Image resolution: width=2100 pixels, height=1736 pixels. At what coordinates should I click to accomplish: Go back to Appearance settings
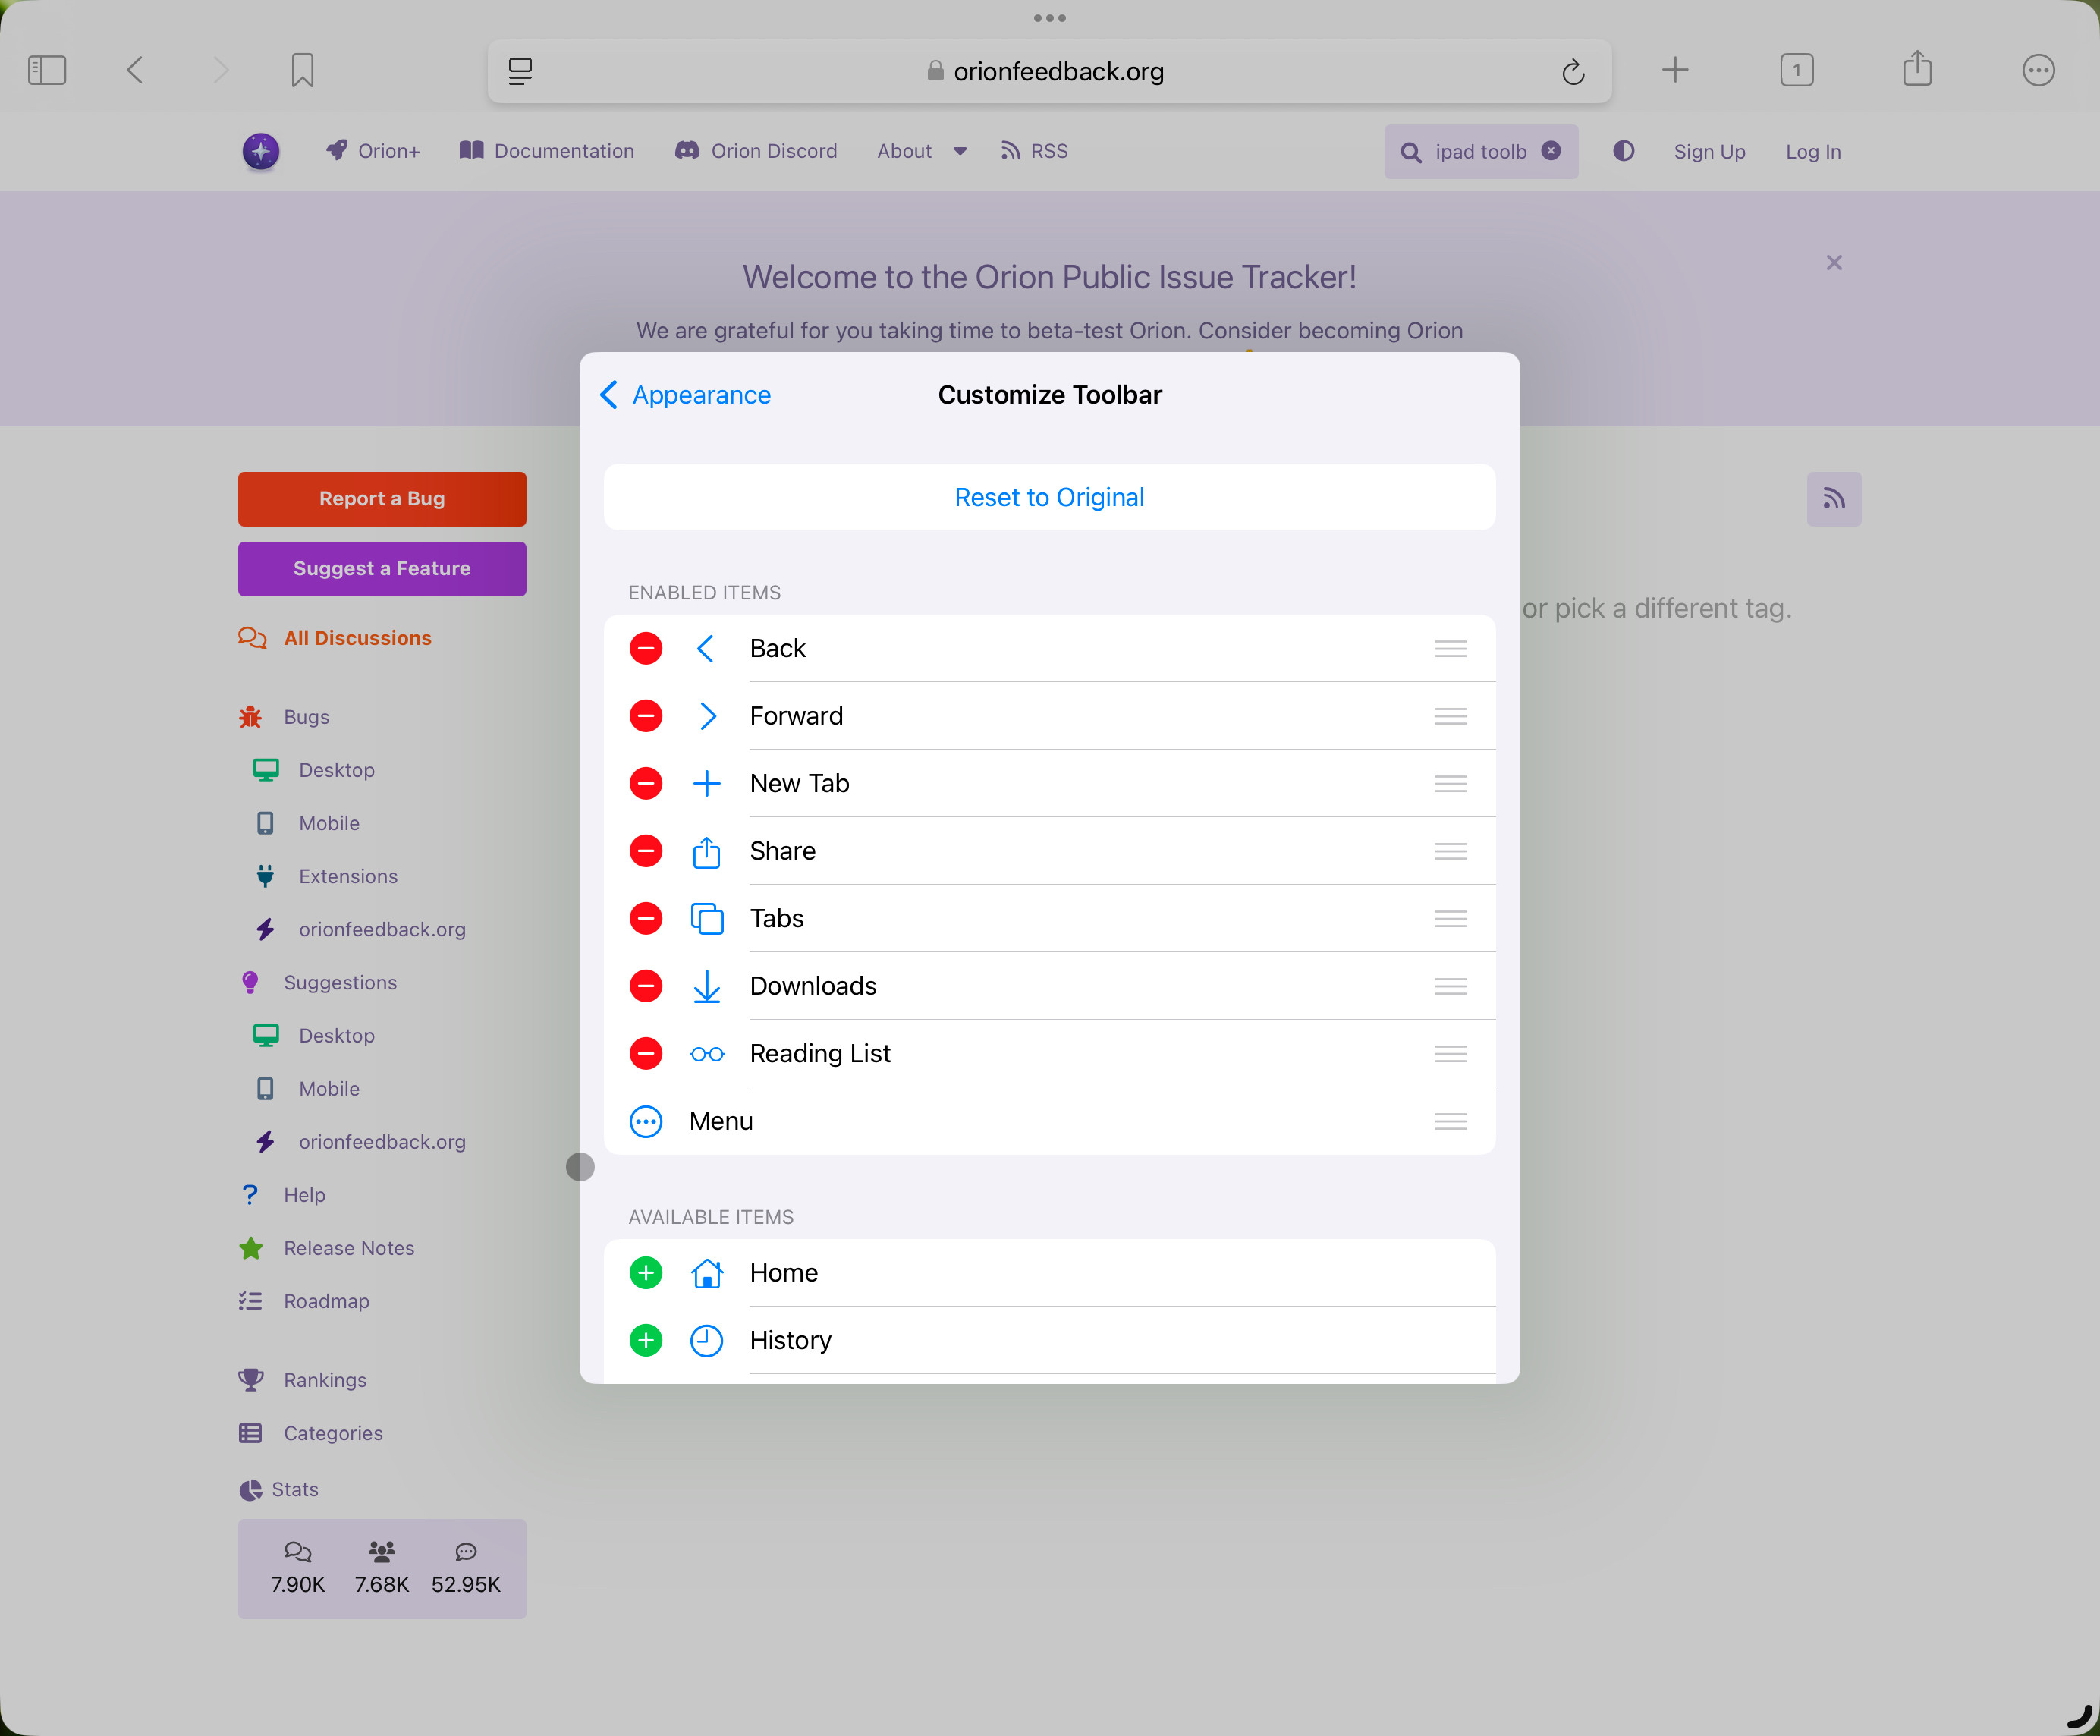coord(686,395)
